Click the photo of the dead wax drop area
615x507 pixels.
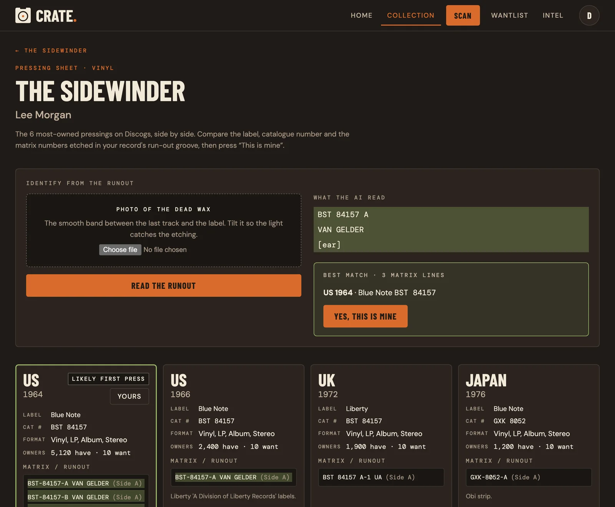(x=164, y=230)
